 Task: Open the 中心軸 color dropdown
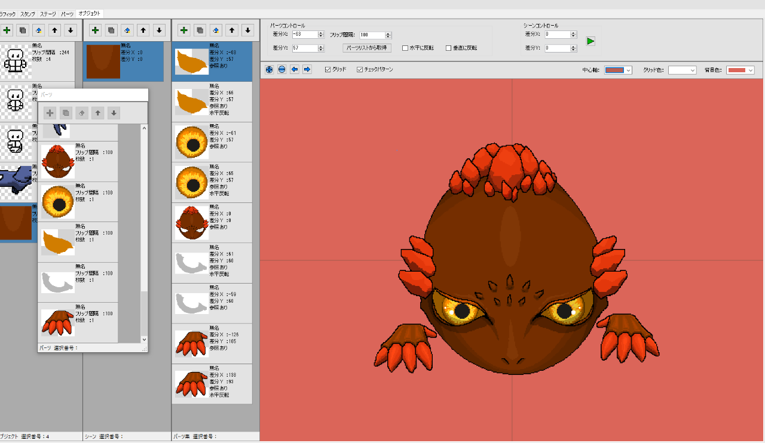pos(618,70)
